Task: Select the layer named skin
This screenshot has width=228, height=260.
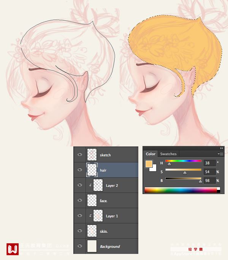Action: [x=104, y=231]
